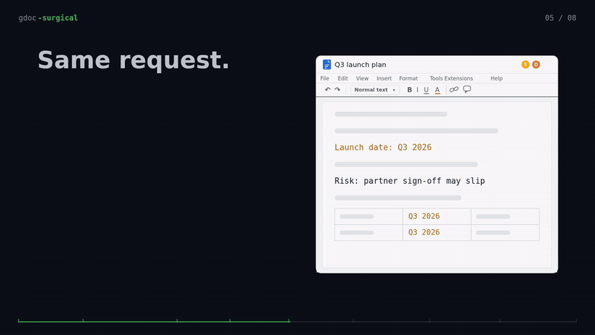Click the first-row Q3 2026 table cell
This screenshot has height=335, width=595.
(x=437, y=216)
